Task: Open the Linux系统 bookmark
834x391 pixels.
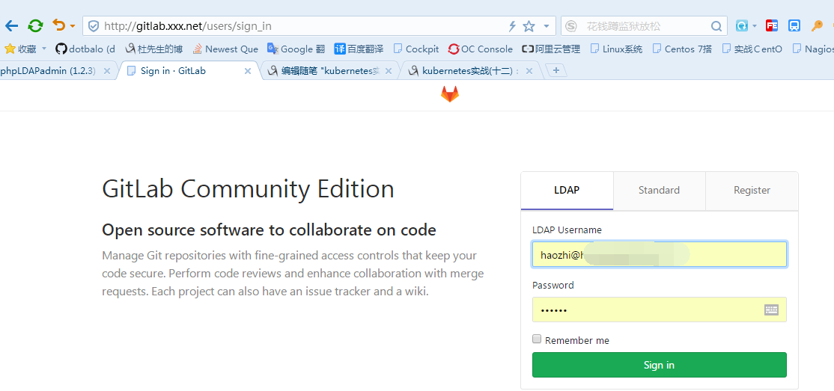Action: [616, 49]
